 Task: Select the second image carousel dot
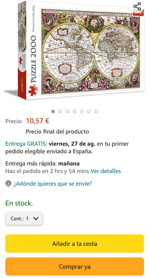click(60, 111)
